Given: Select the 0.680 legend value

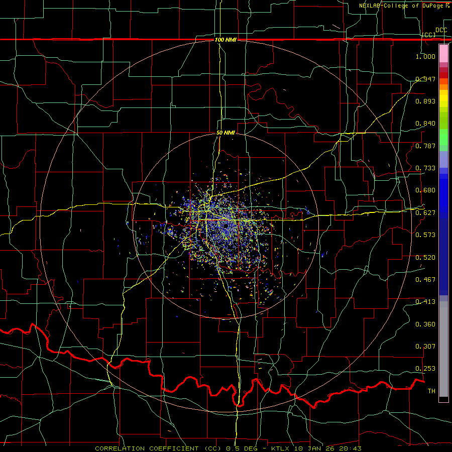Looking at the screenshot, I should pyautogui.click(x=425, y=190).
